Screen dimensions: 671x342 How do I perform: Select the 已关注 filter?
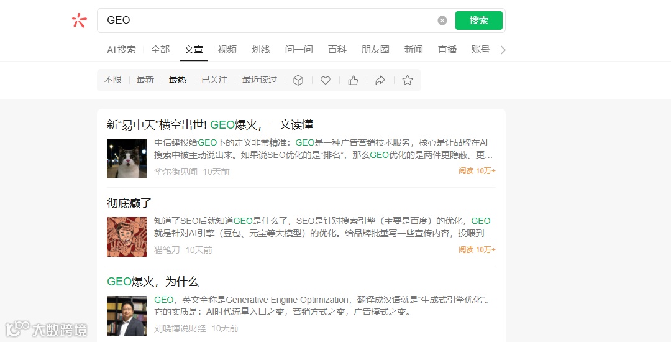[214, 80]
